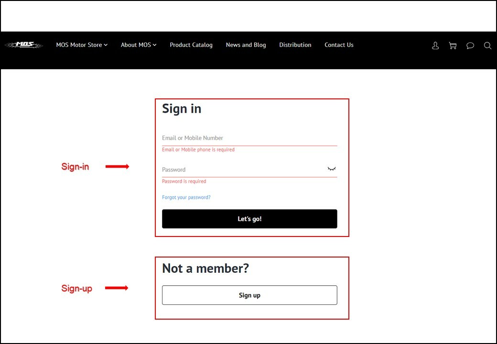This screenshot has width=497, height=344.
Task: Open the Product Catalog menu item
Action: pos(191,45)
